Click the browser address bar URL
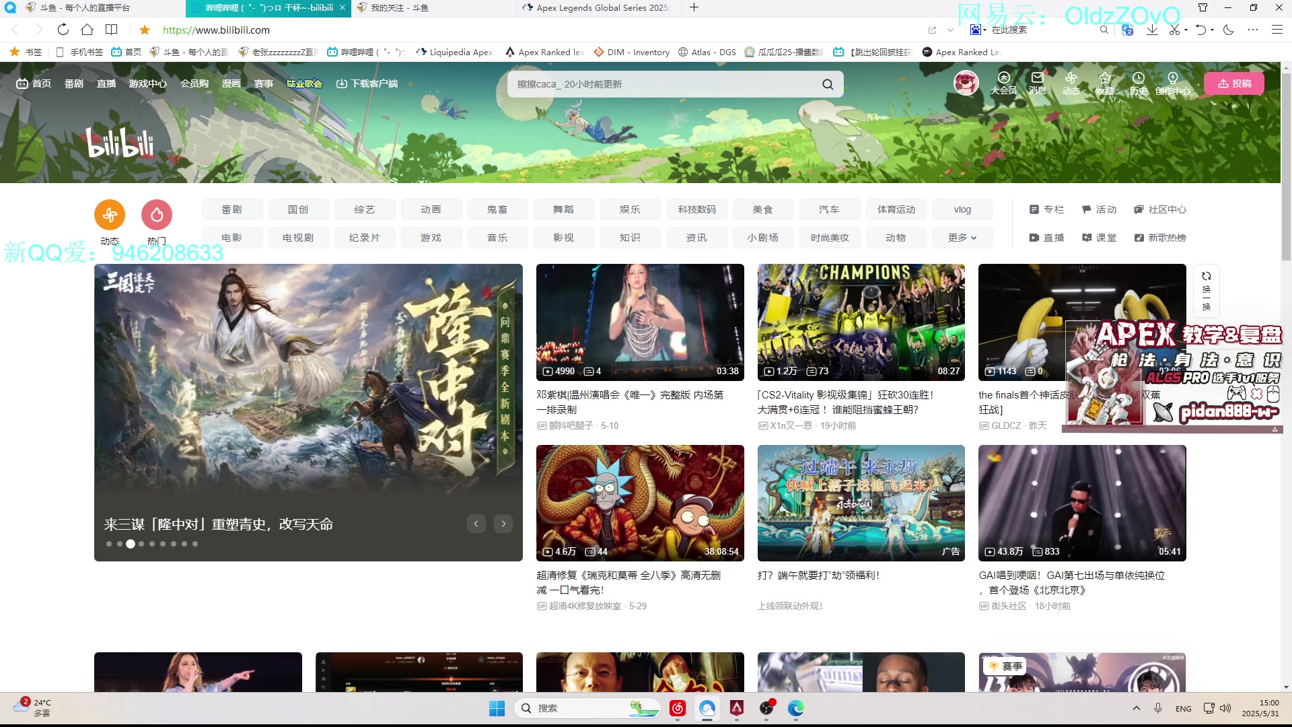This screenshot has width=1292, height=727. coord(216,30)
